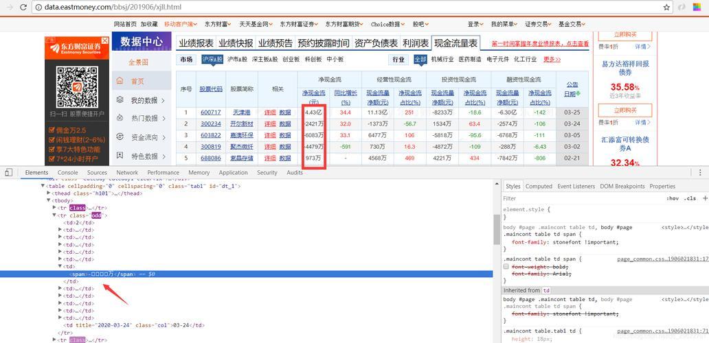Click the home icon beside 首页
The height and width of the screenshot is (343, 709).
[x=120, y=81]
